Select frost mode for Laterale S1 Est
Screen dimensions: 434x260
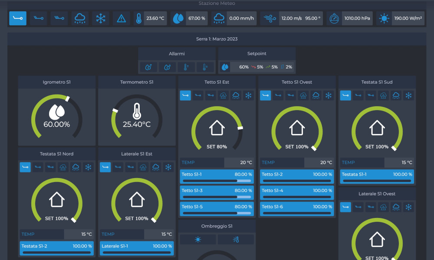coord(168,167)
